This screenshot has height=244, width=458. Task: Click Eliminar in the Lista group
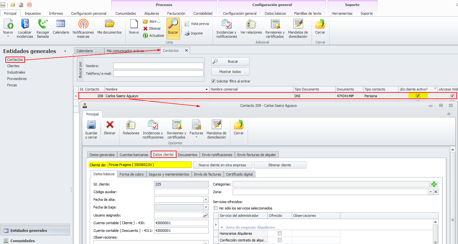[152, 28]
